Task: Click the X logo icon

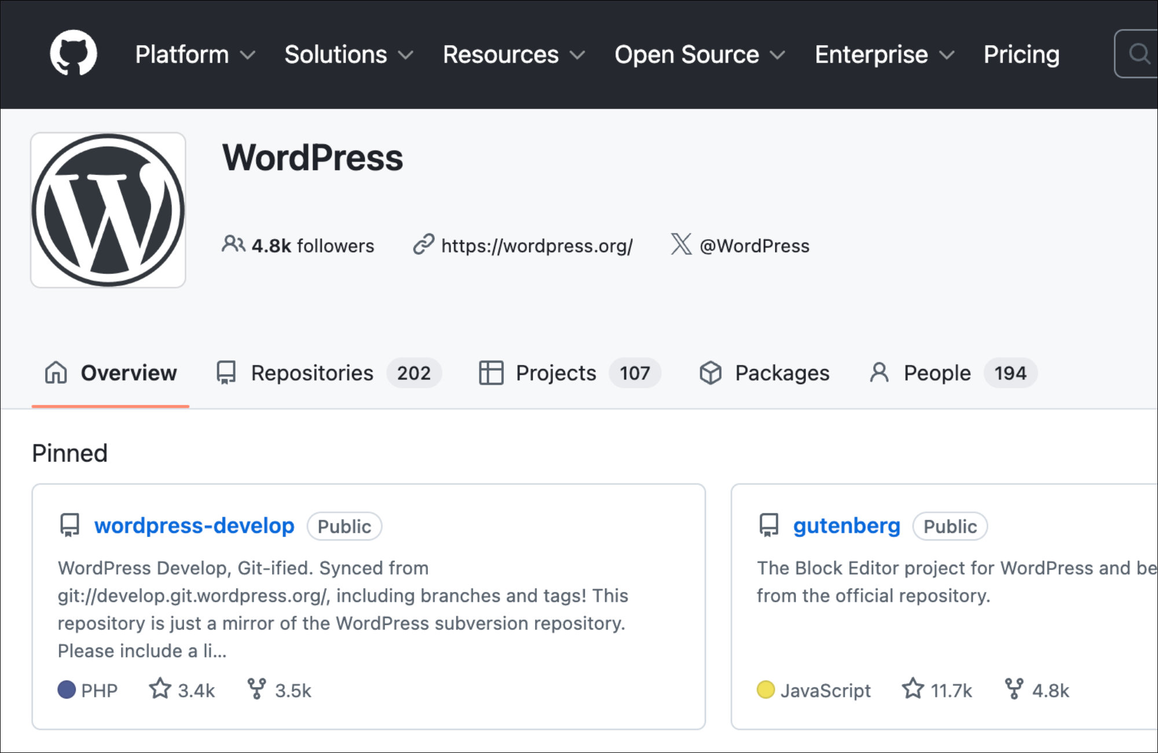Action: (681, 244)
